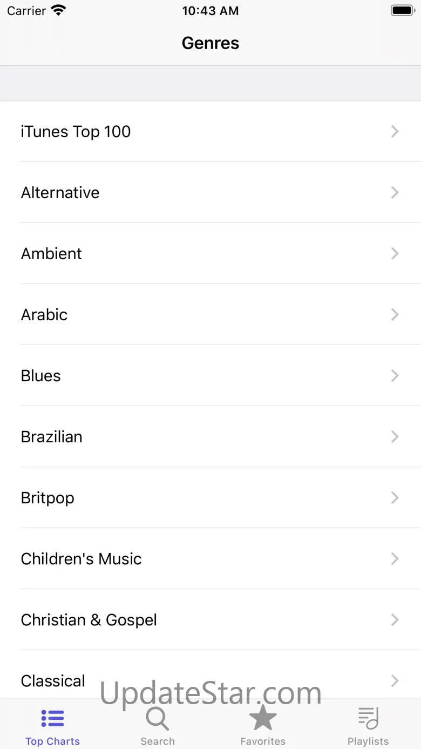Choose the Christian & Gospel genre

(x=89, y=619)
